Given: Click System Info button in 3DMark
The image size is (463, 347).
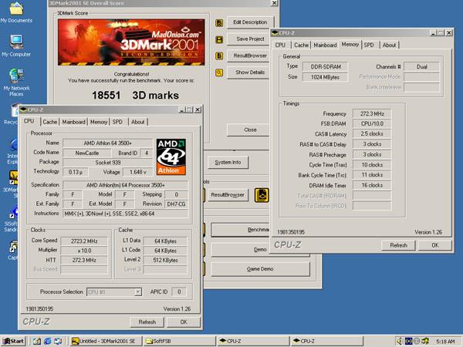Looking at the screenshot, I should 228,163.
